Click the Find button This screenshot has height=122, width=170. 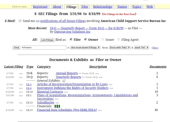pyautogui.click(x=16, y=47)
